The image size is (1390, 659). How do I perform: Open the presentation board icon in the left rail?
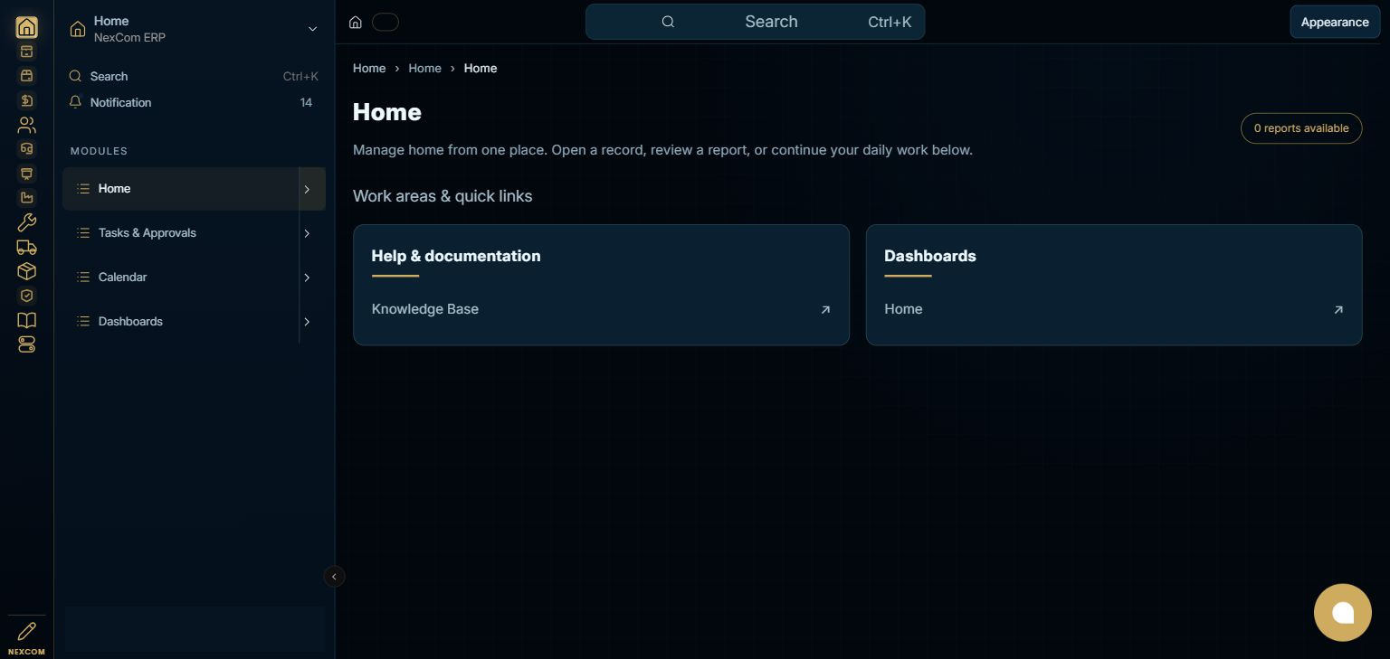tap(27, 174)
